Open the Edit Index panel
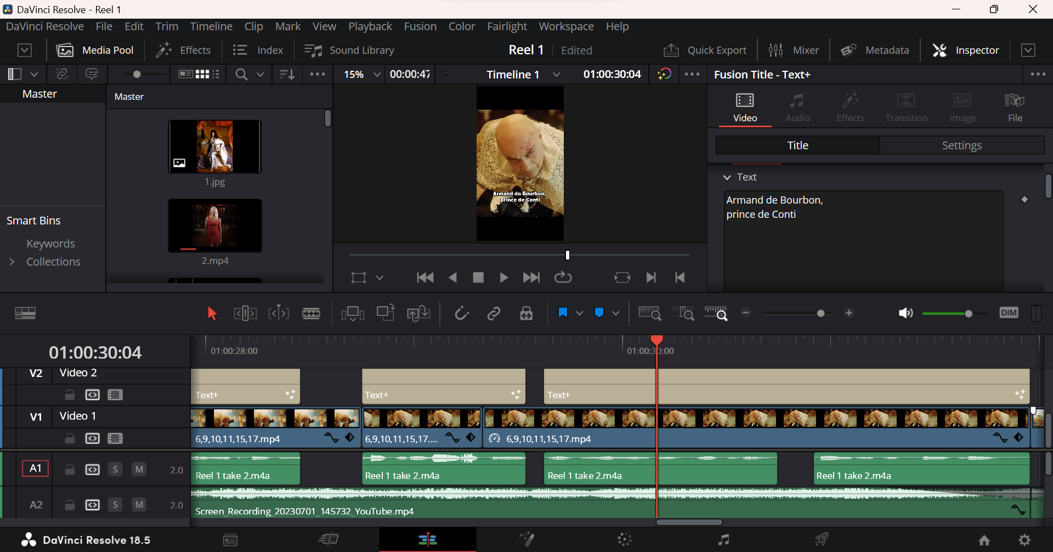The height and width of the screenshot is (552, 1053). point(258,50)
